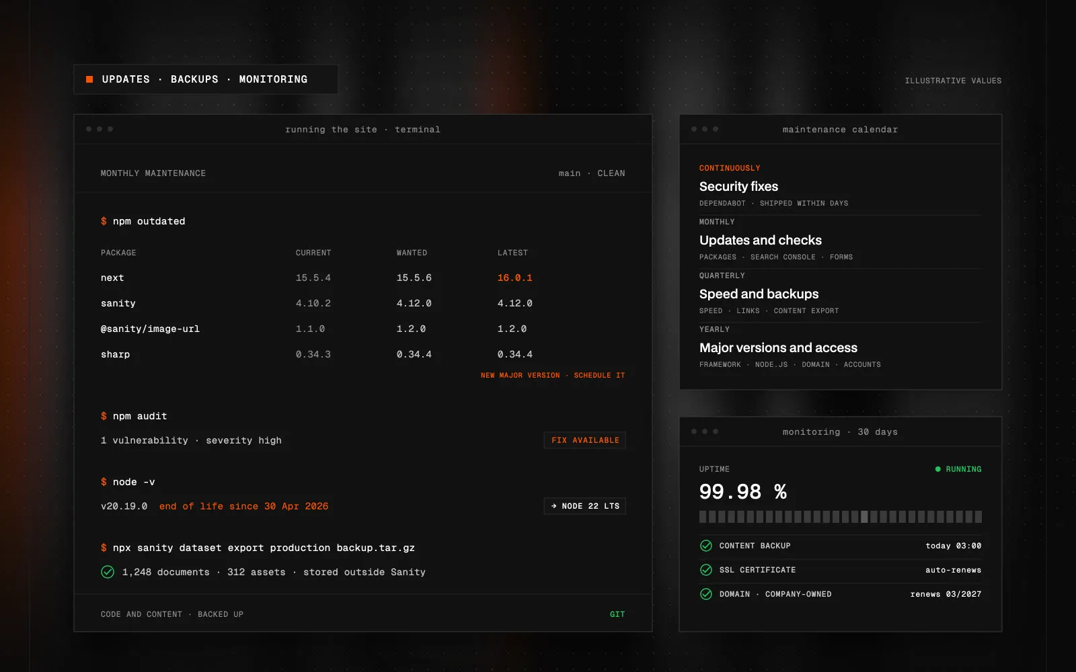The image size is (1076, 672).
Task: Click the npx sanity dataset export command
Action: coord(258,548)
